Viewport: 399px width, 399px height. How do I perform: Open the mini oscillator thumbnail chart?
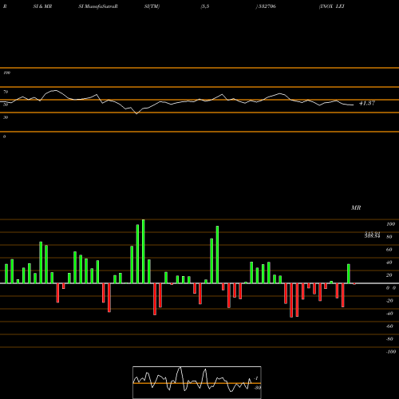tap(197, 382)
